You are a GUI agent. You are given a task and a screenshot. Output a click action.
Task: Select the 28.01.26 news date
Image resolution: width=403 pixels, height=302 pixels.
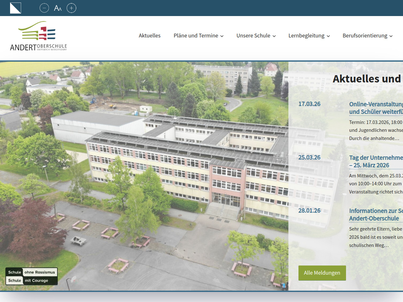pyautogui.click(x=309, y=211)
